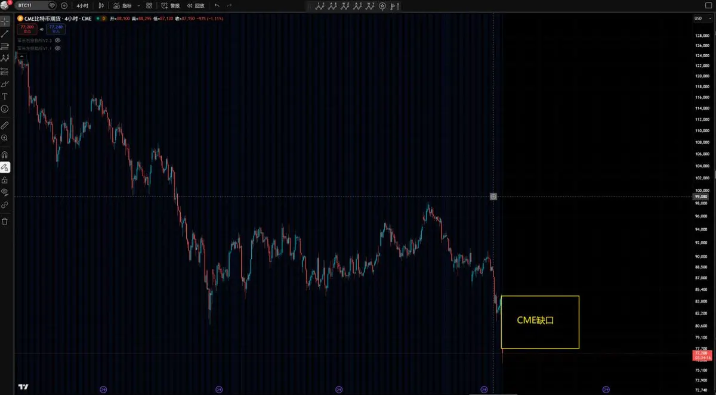Create an alert with the 警报 button
The width and height of the screenshot is (716, 395).
171,5
